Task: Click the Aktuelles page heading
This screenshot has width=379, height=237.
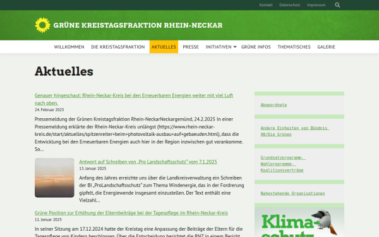Action: click(64, 71)
